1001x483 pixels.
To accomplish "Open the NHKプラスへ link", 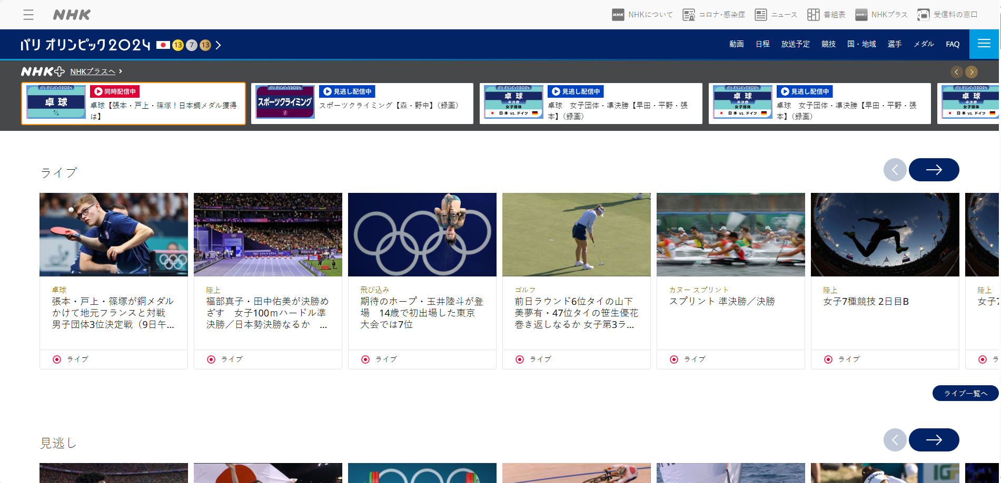I will click(93, 71).
